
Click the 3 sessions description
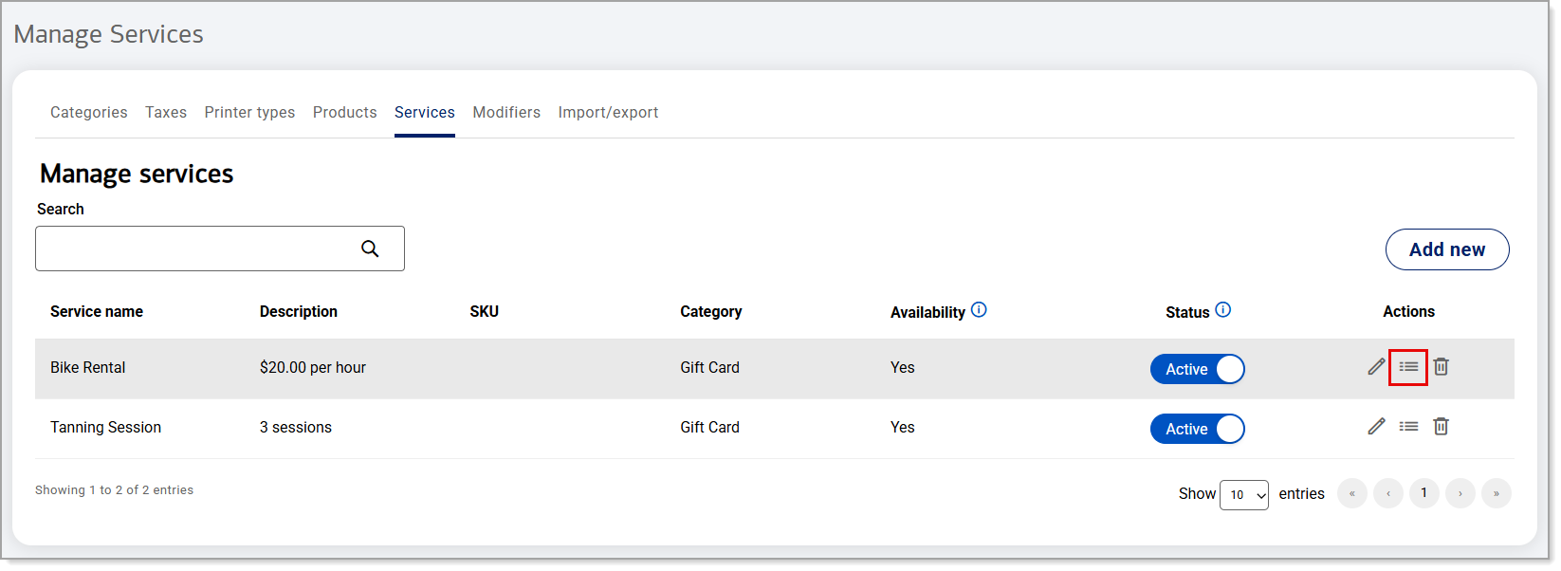click(296, 427)
